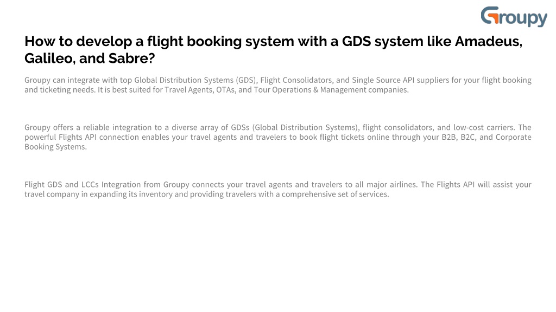Click 'B2B, B2C, and Corporate' text
556x312 pixels.
(x=486, y=137)
